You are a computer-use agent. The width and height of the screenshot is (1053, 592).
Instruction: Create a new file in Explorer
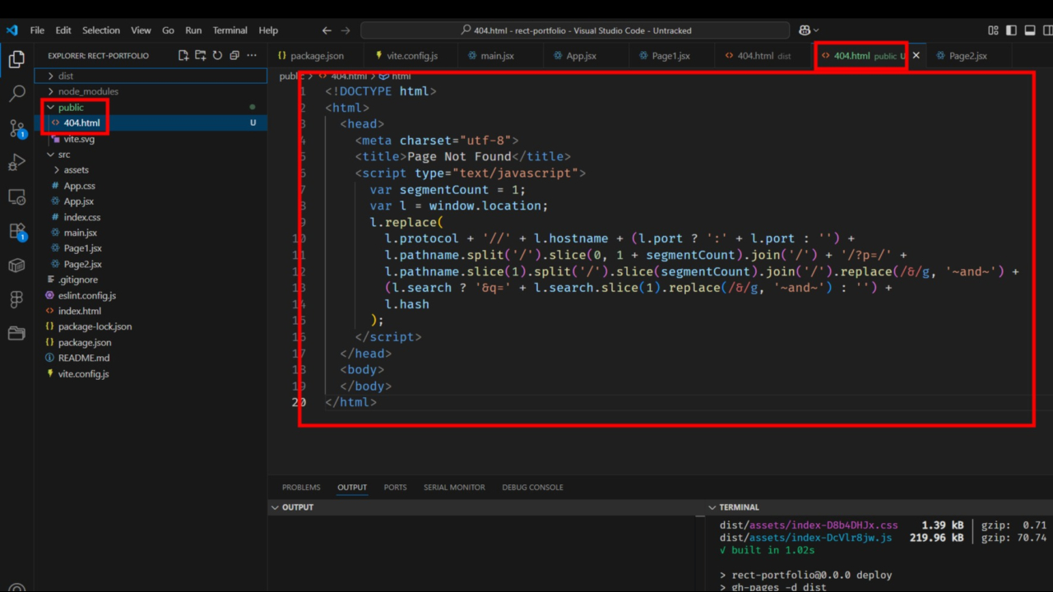point(183,56)
